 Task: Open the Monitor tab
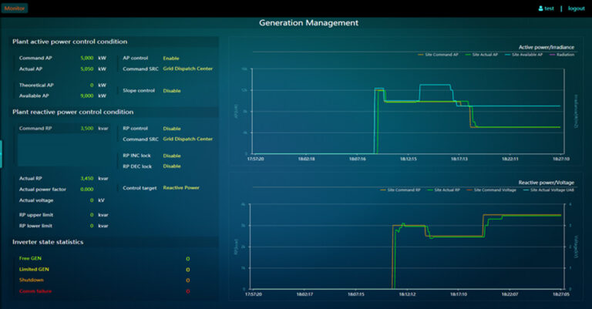tap(13, 8)
